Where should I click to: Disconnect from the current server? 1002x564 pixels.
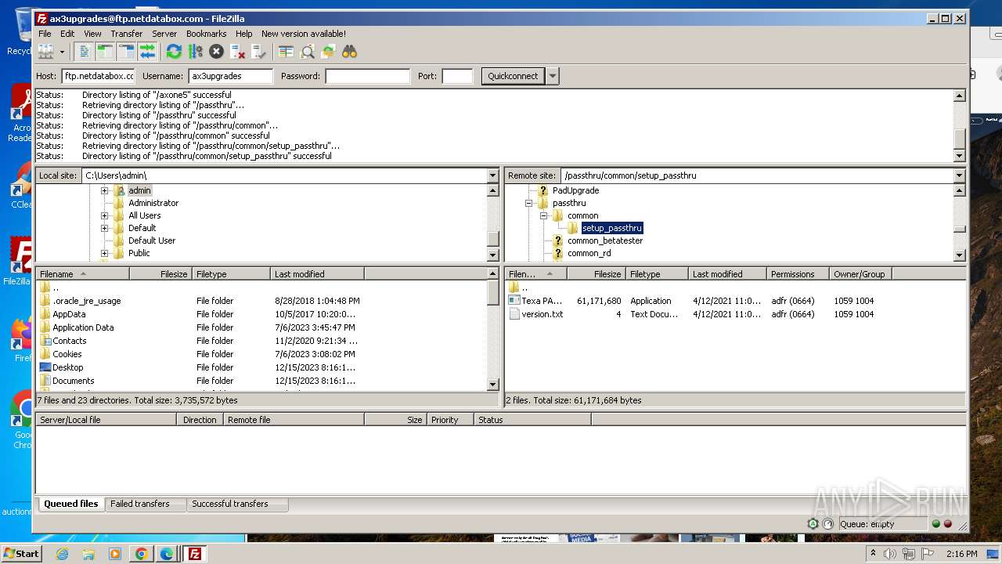(x=237, y=52)
